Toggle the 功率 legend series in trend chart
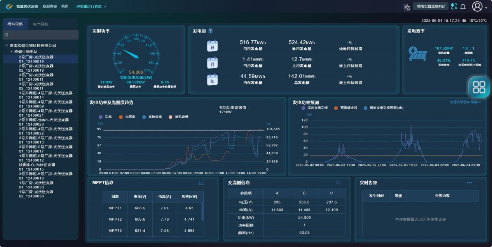Viewport: 492px width, 247px height. pyautogui.click(x=105, y=117)
